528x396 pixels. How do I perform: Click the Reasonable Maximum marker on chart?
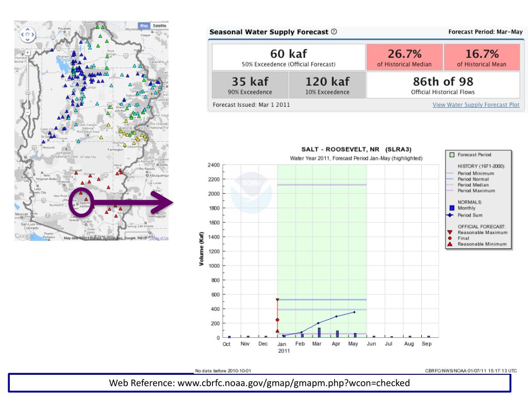click(x=277, y=300)
